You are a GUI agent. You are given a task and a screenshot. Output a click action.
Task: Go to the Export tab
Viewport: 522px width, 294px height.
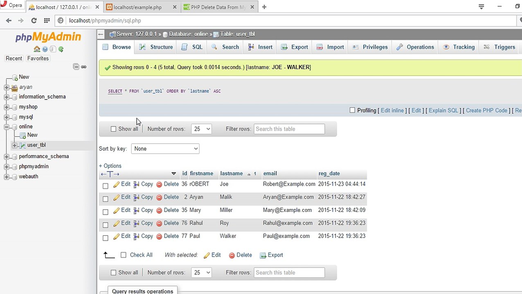tap(295, 47)
